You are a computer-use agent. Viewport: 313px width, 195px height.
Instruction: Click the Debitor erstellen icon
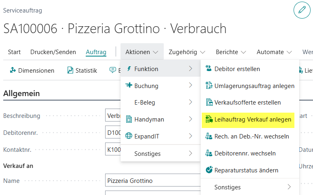209,69
